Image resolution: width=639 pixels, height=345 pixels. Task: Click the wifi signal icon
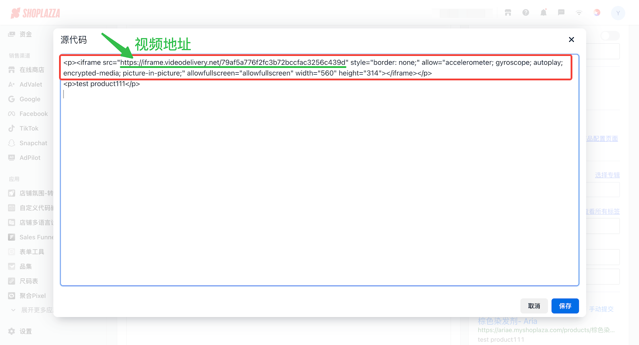click(579, 13)
